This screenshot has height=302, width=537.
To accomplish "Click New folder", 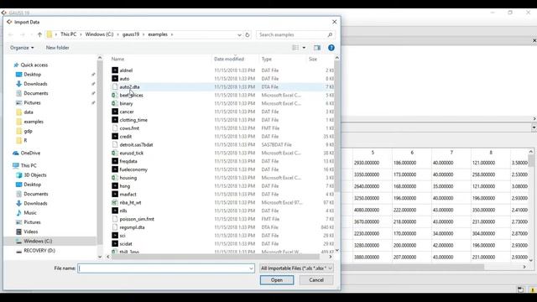I will tap(58, 48).
